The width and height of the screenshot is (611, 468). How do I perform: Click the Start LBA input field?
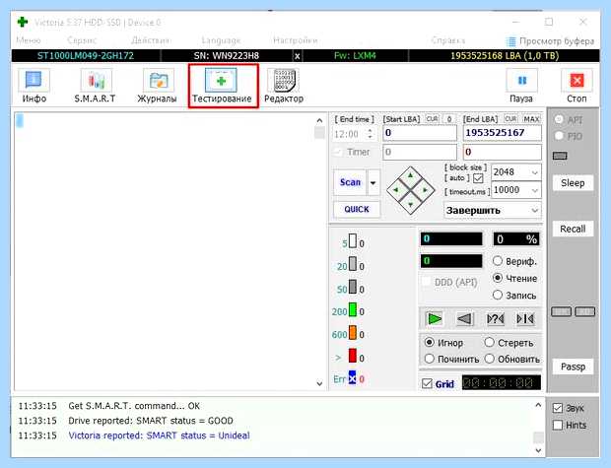point(420,133)
